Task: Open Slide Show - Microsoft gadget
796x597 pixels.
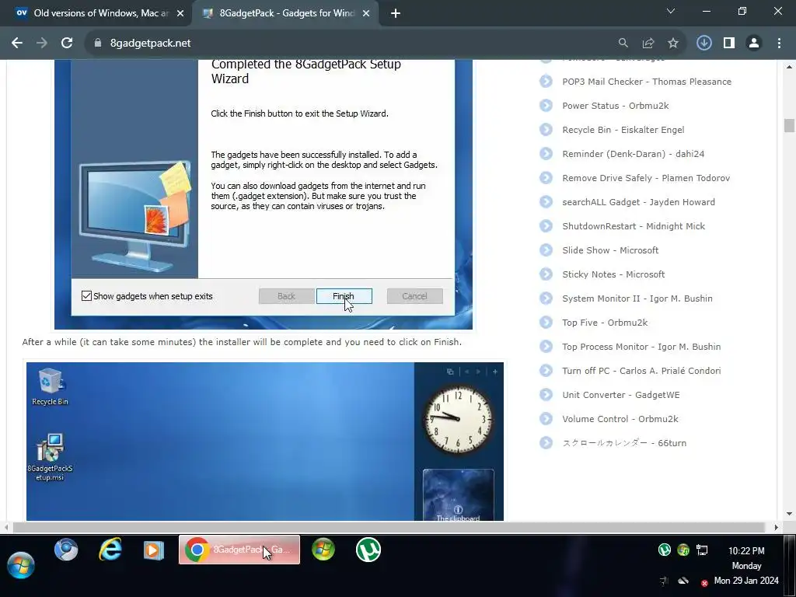Action: click(610, 250)
